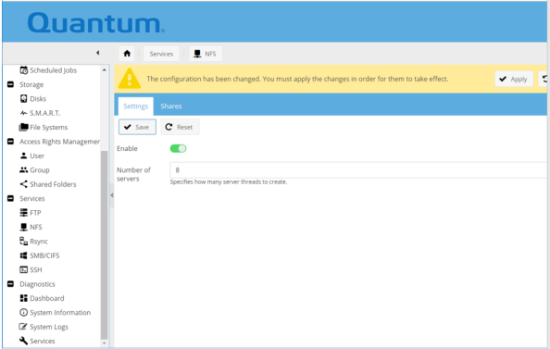Toggle the Enable NFS switch
This screenshot has height=349, width=550.
(178, 148)
